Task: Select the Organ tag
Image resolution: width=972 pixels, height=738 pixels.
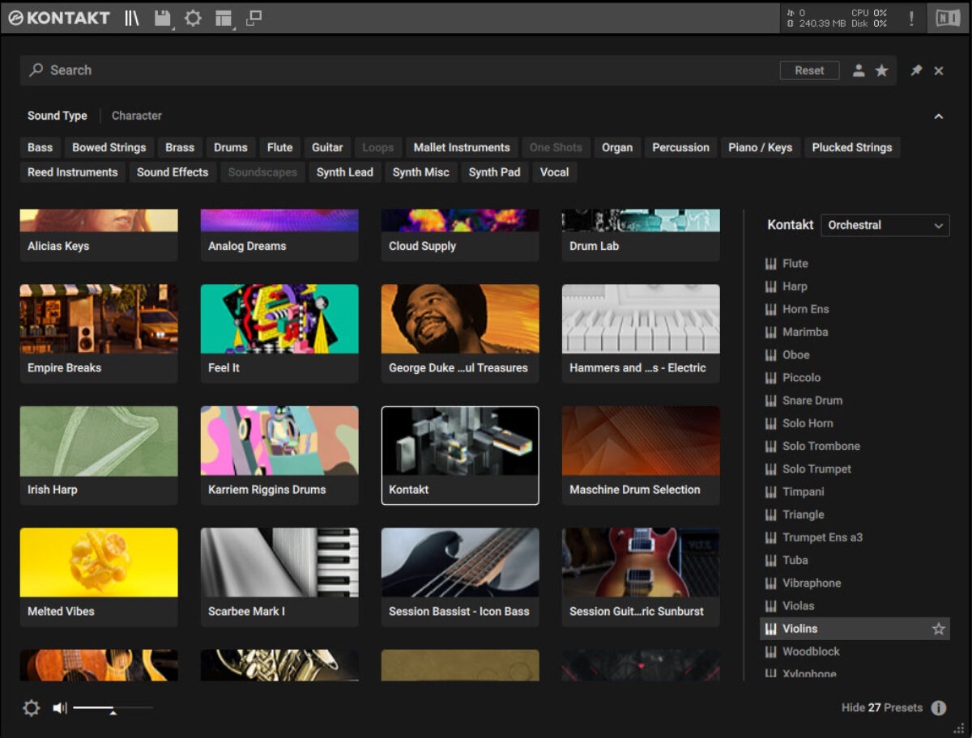Action: [x=617, y=147]
